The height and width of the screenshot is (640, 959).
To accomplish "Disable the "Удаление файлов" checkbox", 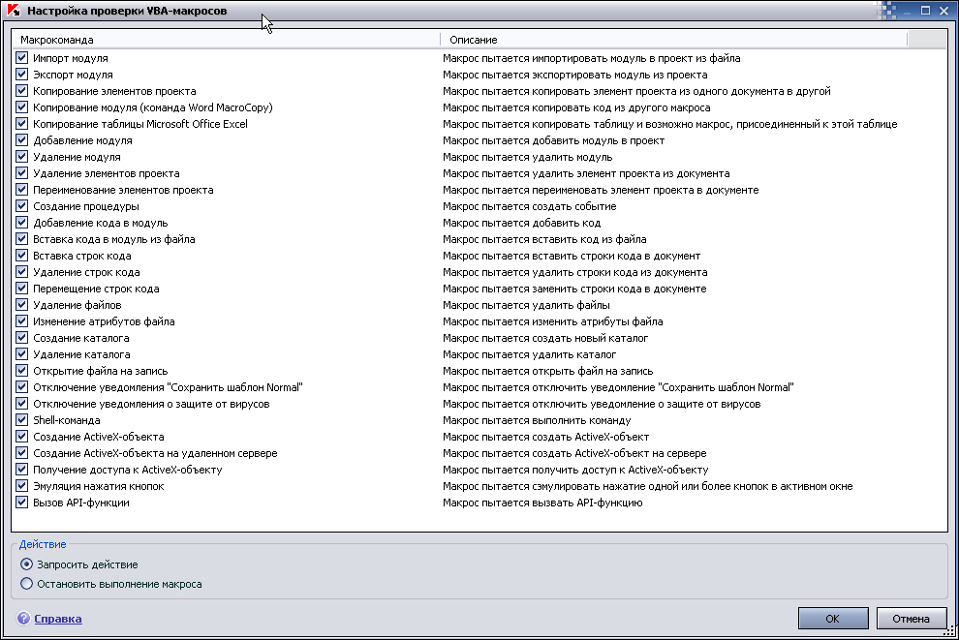I will 22,306.
